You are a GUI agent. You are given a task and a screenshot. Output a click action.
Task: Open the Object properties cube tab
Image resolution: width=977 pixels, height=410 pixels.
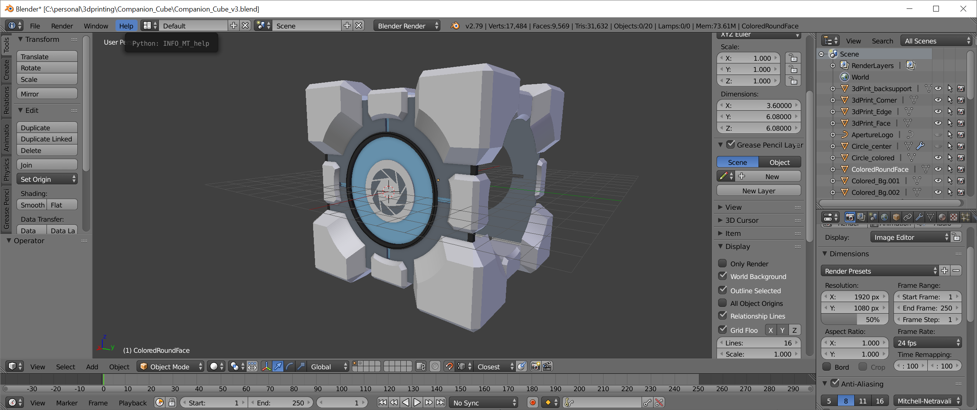click(x=896, y=217)
